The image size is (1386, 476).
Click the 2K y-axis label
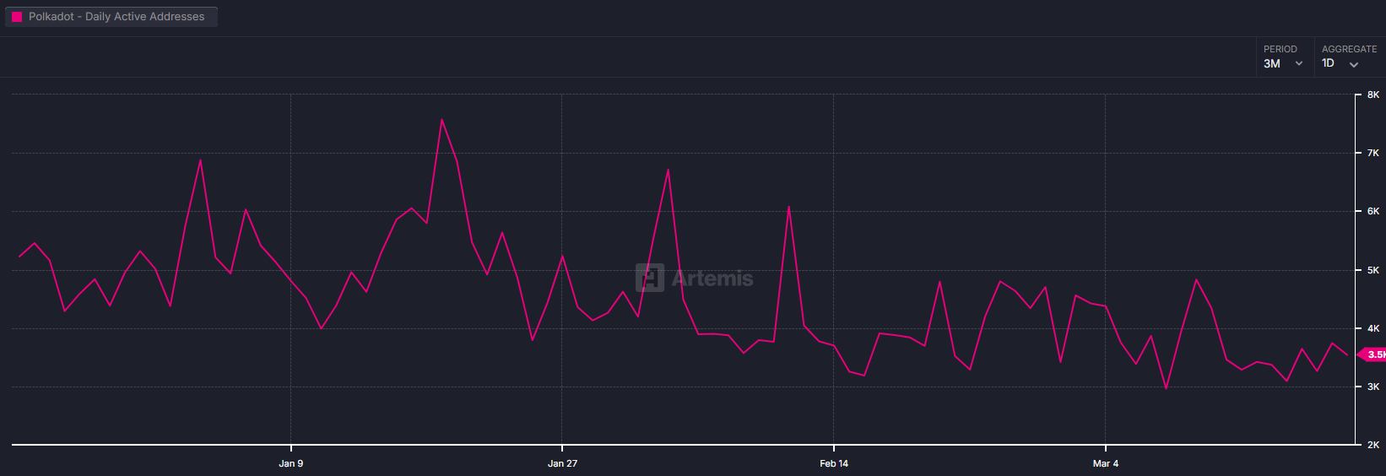pyautogui.click(x=1373, y=445)
